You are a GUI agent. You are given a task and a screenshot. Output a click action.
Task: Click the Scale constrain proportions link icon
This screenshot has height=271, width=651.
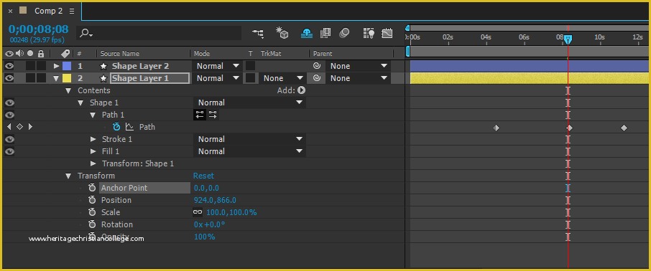tap(198, 212)
